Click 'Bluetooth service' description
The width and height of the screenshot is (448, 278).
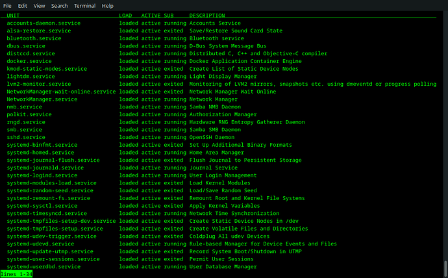217,38
